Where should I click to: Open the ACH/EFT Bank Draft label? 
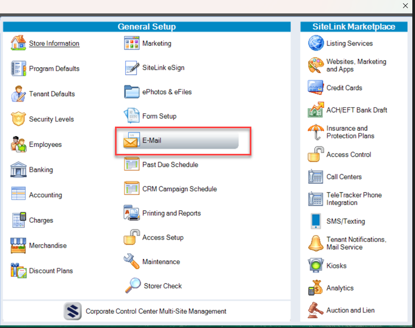[x=357, y=110]
